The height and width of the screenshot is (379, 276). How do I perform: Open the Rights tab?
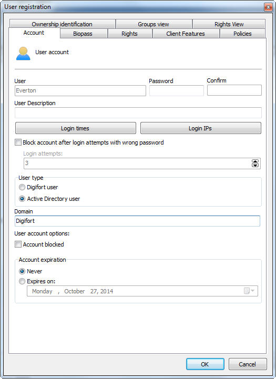click(x=130, y=34)
